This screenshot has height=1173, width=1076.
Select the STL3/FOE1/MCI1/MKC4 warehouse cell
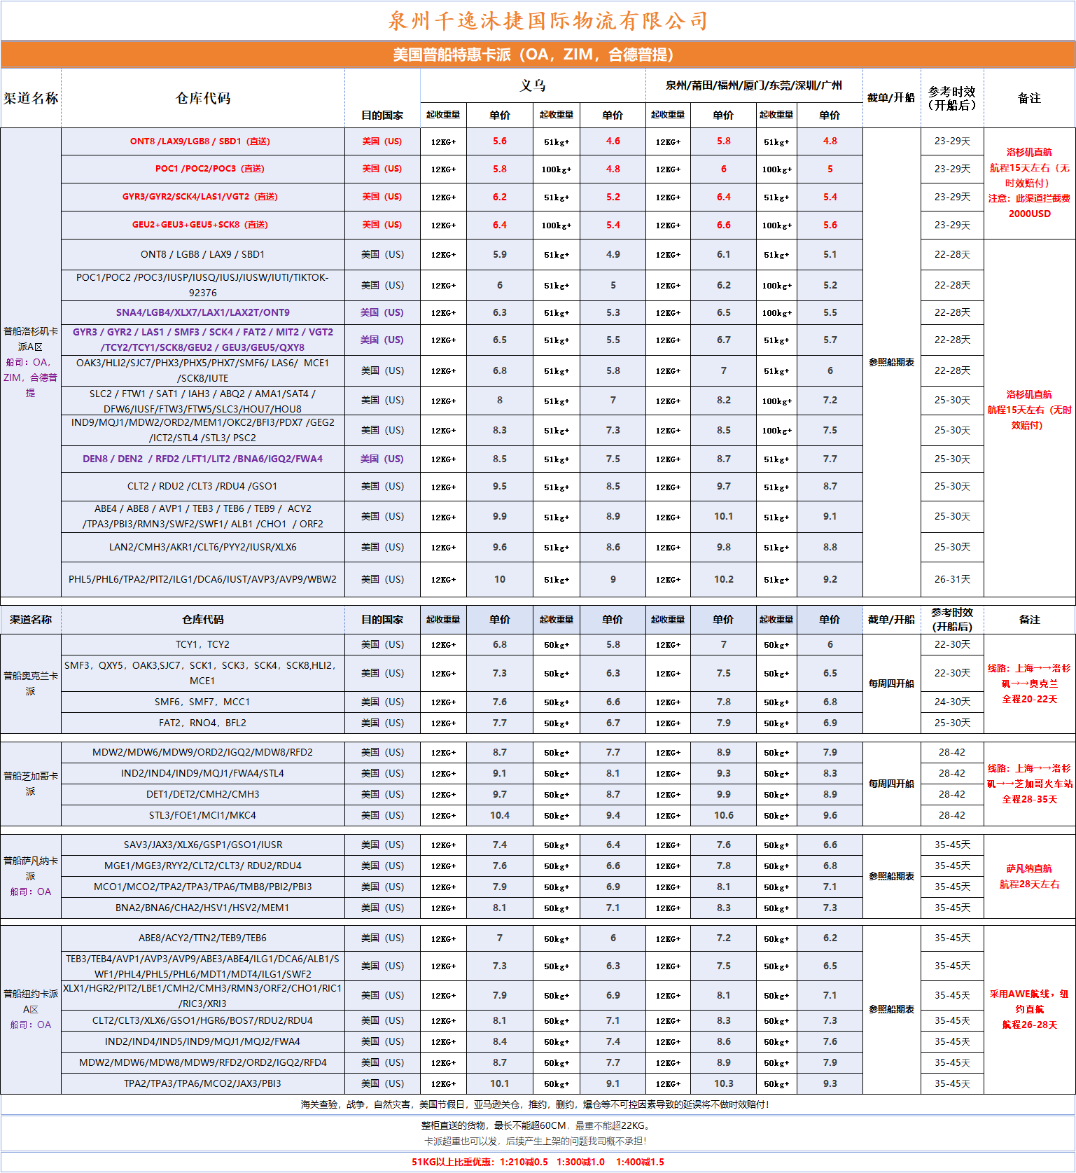pyautogui.click(x=202, y=816)
